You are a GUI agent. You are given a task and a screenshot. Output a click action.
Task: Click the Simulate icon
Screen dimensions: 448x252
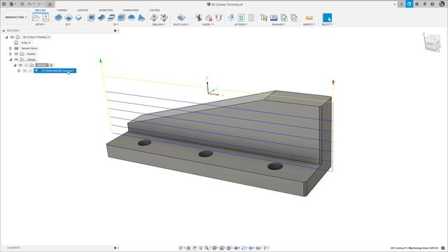[x=241, y=17]
